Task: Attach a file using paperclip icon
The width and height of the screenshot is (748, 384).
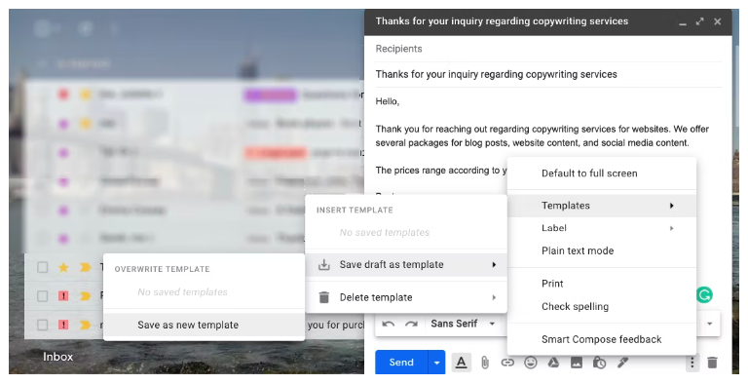Action: 485,363
